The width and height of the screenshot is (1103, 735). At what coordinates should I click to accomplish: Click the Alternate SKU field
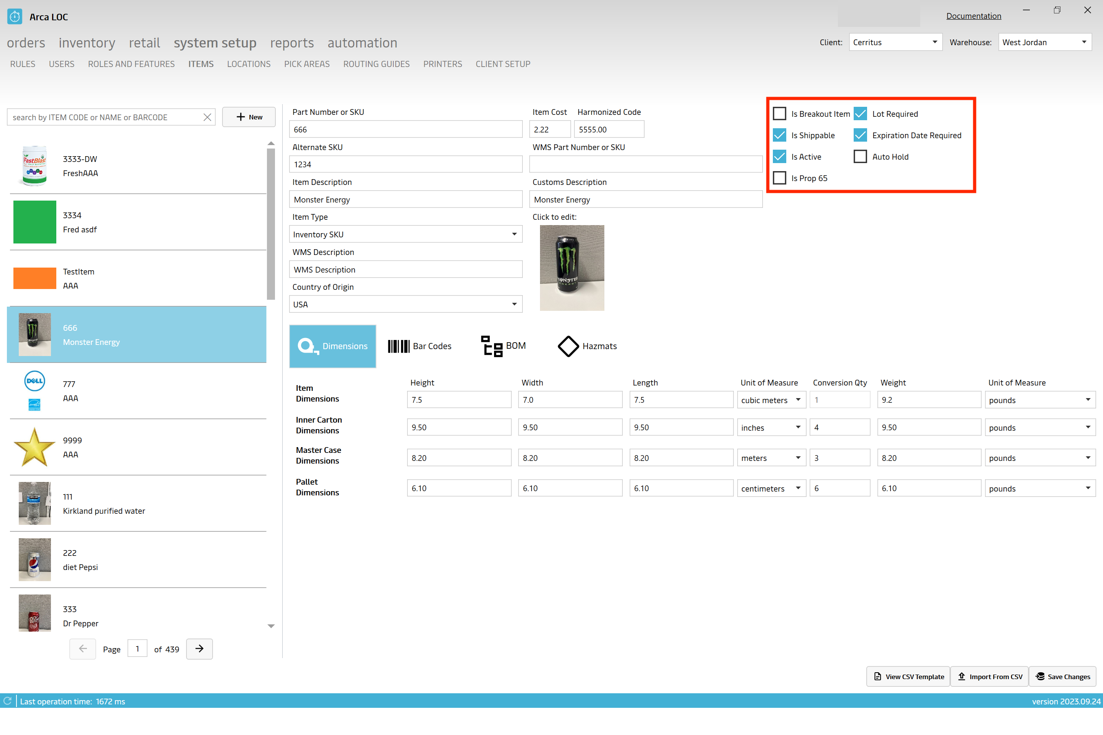tap(406, 165)
